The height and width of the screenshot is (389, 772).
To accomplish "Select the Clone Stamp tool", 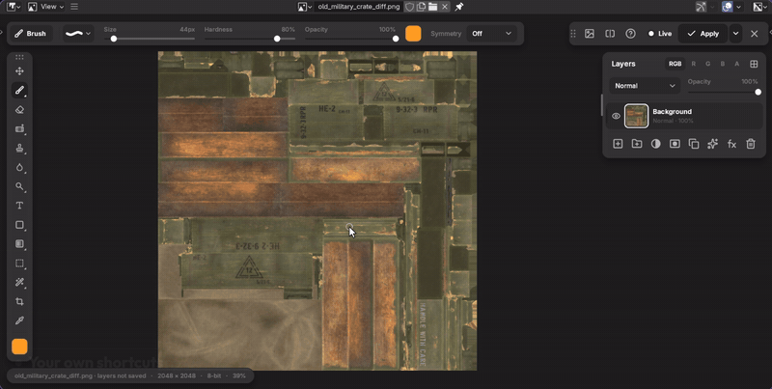I will pyautogui.click(x=19, y=149).
